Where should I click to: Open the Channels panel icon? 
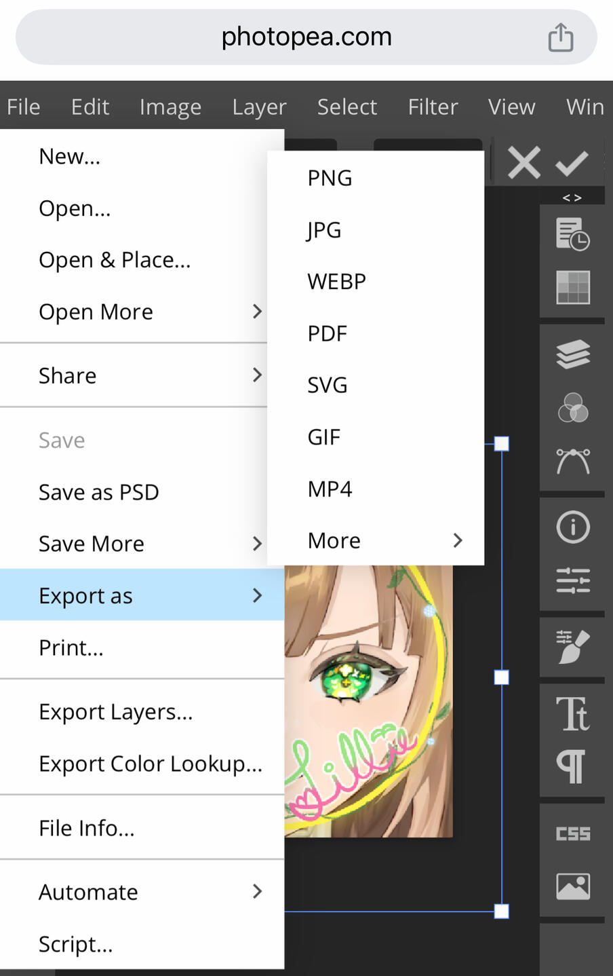click(573, 407)
